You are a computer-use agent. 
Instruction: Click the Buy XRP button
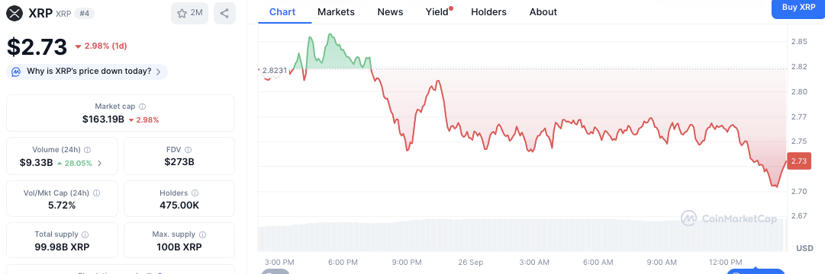click(798, 8)
